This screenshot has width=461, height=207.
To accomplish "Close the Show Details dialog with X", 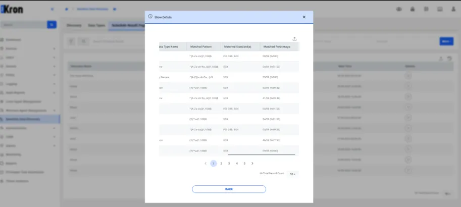I will click(x=304, y=17).
